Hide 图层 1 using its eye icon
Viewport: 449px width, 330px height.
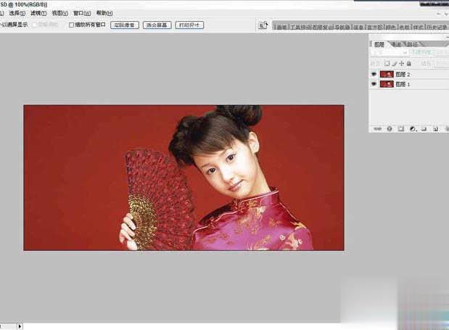[x=374, y=84]
